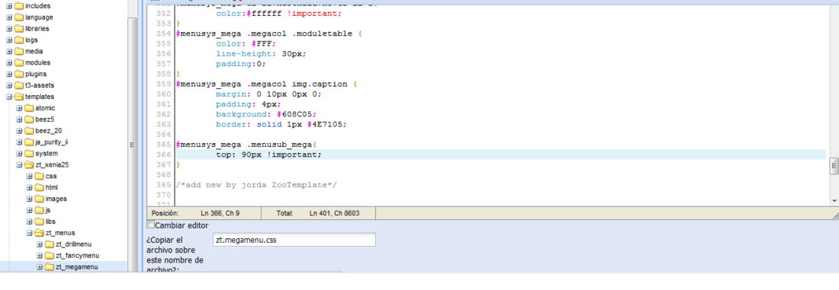Click the zt_xenia25 open folder icon
The image size is (839, 290).
[29, 164]
